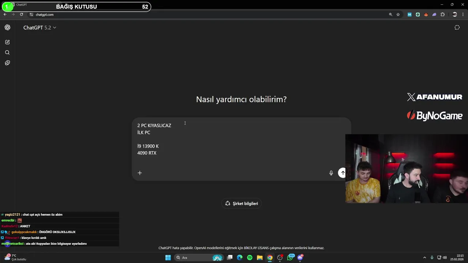Click the taskbar Ara search box

click(x=198, y=258)
